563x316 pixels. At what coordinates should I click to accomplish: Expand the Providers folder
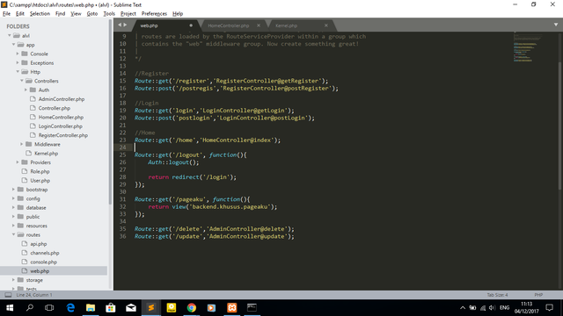(x=18, y=162)
